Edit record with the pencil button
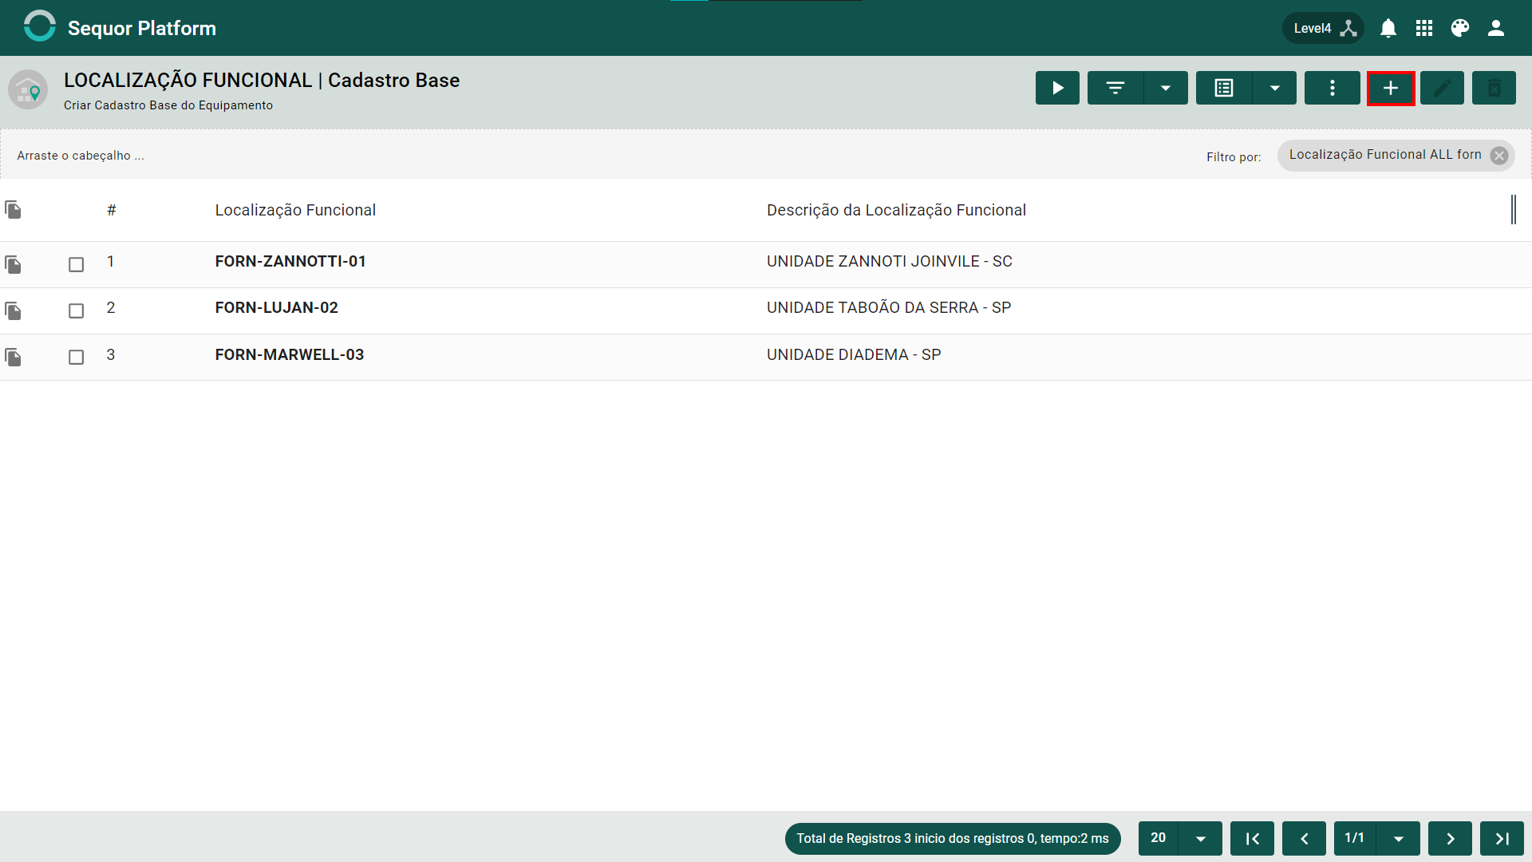The image size is (1532, 862). click(x=1442, y=88)
